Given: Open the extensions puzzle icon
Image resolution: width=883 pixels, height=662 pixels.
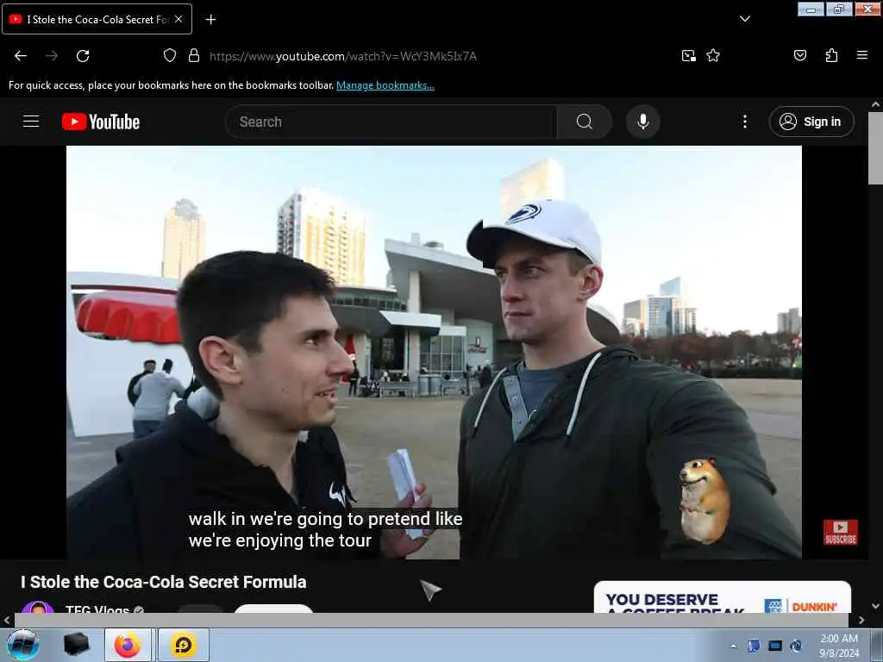Looking at the screenshot, I should pyautogui.click(x=831, y=56).
